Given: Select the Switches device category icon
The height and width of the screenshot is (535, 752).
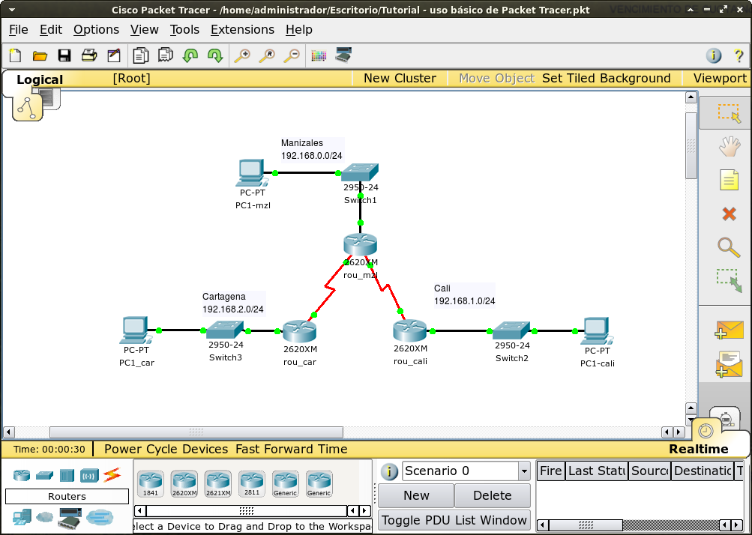Looking at the screenshot, I should pyautogui.click(x=44, y=476).
